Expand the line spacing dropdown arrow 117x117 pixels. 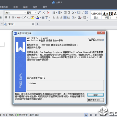coord(76,18)
